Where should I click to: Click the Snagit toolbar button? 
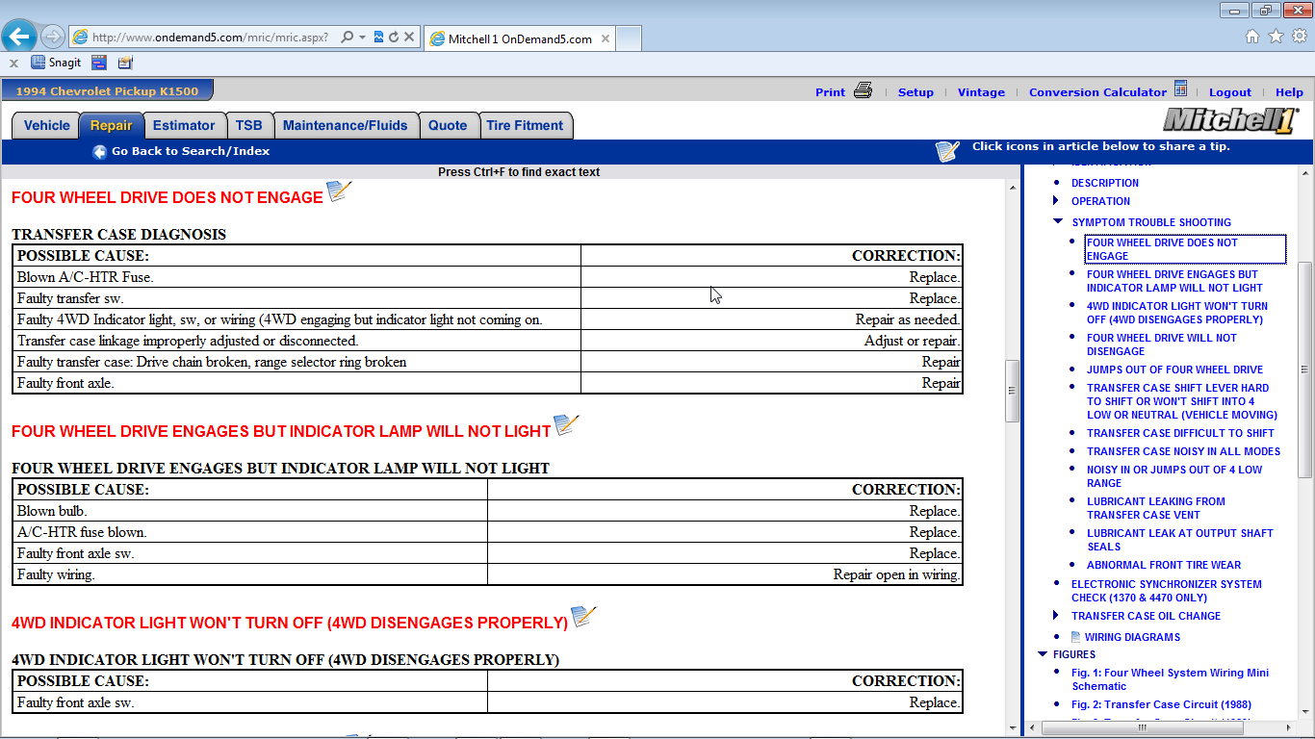tap(56, 63)
